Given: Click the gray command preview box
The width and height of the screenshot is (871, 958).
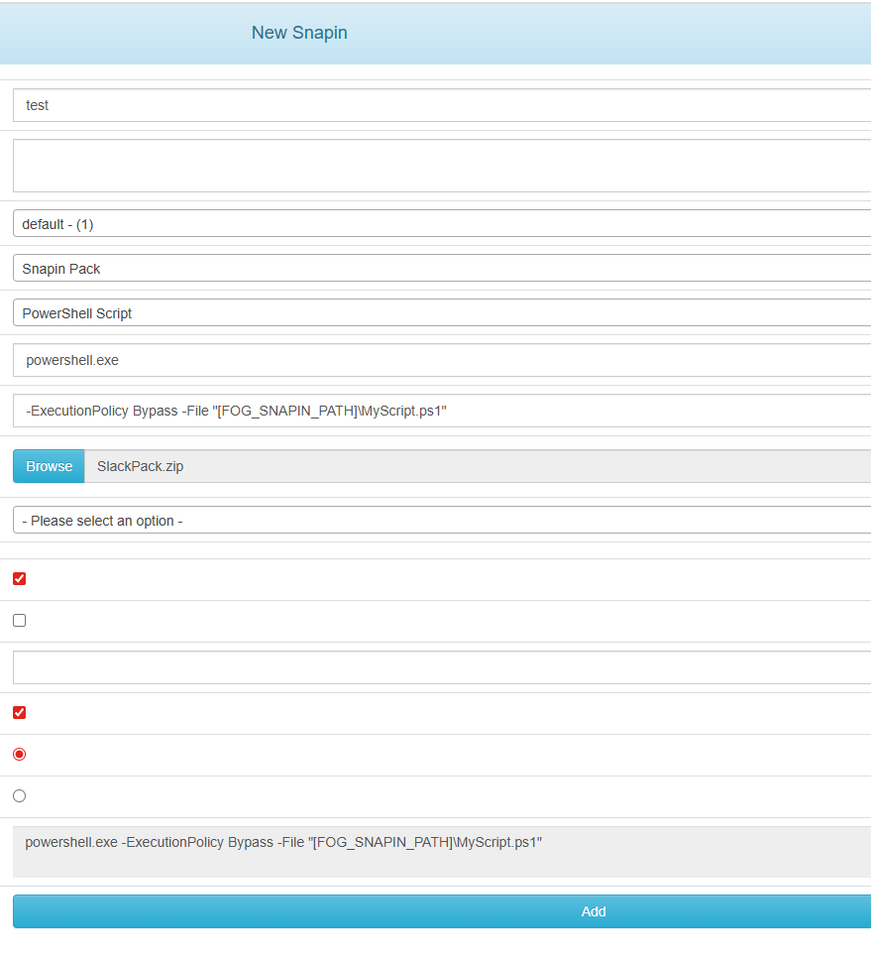Looking at the screenshot, I should click(x=441, y=852).
